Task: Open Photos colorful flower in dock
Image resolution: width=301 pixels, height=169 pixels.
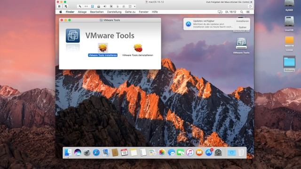Action: coord(162,153)
